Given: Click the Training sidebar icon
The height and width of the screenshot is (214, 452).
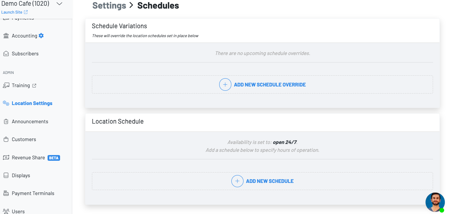Looking at the screenshot, I should pyautogui.click(x=6, y=85).
